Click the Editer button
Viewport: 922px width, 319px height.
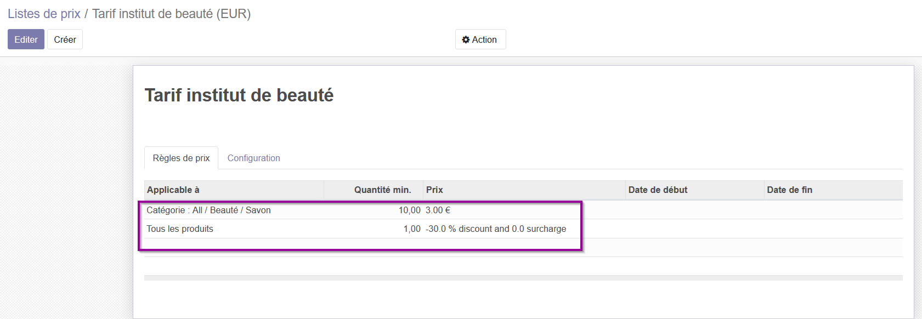coord(26,39)
